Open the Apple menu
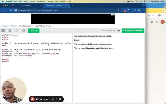Viewport: 166px width, 104px height. [x=3, y=1]
